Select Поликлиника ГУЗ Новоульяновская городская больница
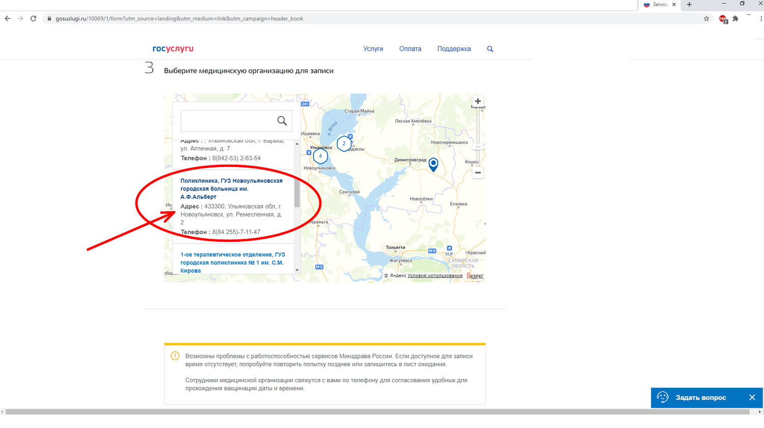This screenshot has height=428, width=764. [x=231, y=189]
